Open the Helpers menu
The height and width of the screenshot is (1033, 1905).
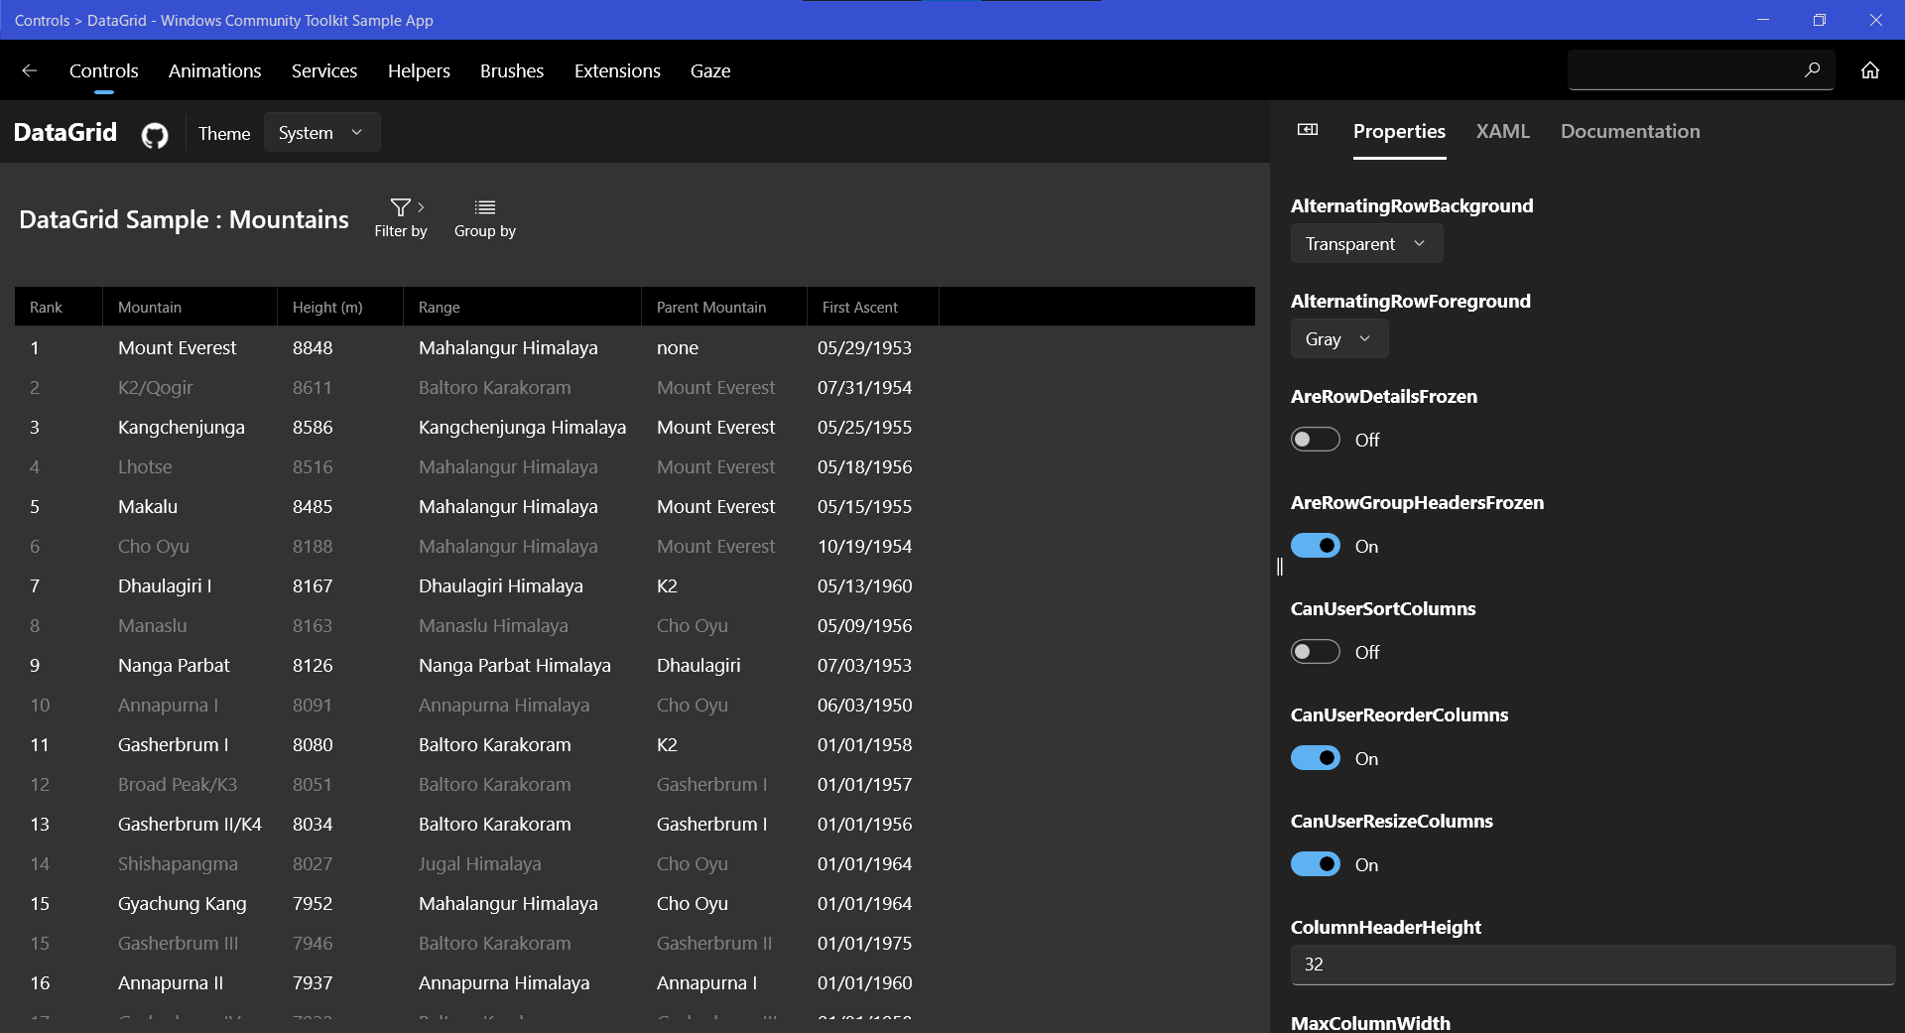click(419, 70)
